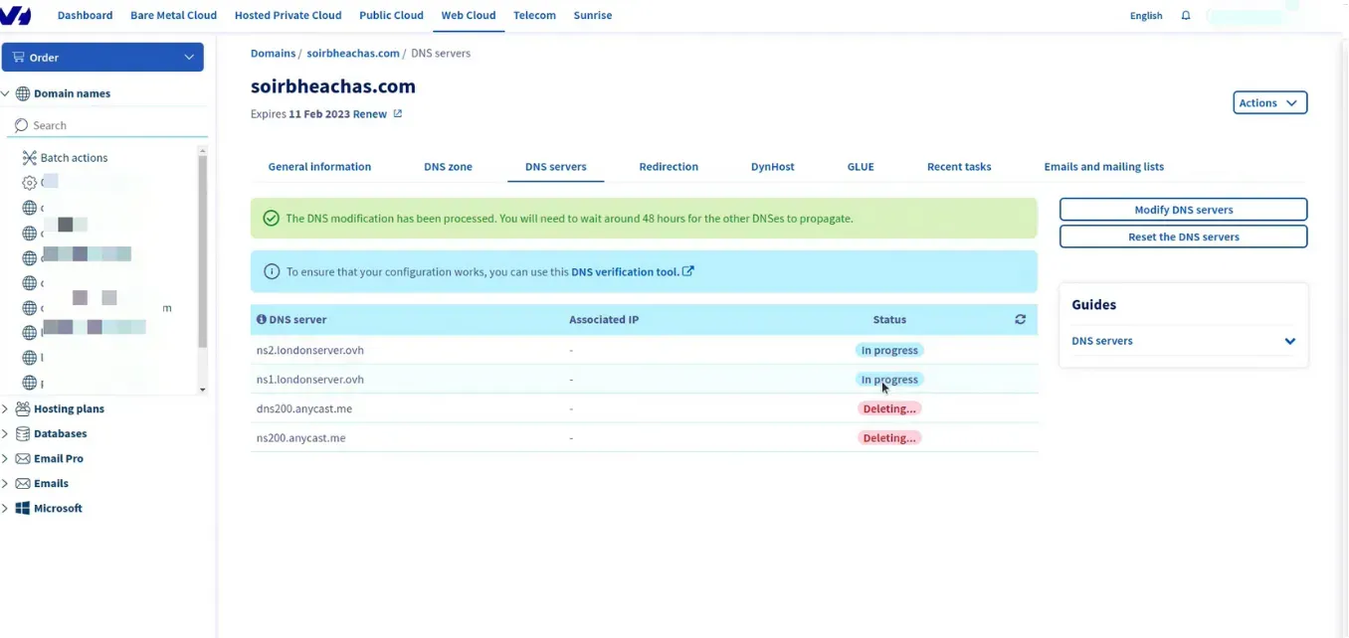Open Public Cloud menu
This screenshot has height=638, width=1349.
pyautogui.click(x=391, y=15)
